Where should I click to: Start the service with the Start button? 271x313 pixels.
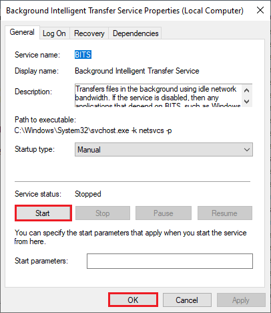43,213
